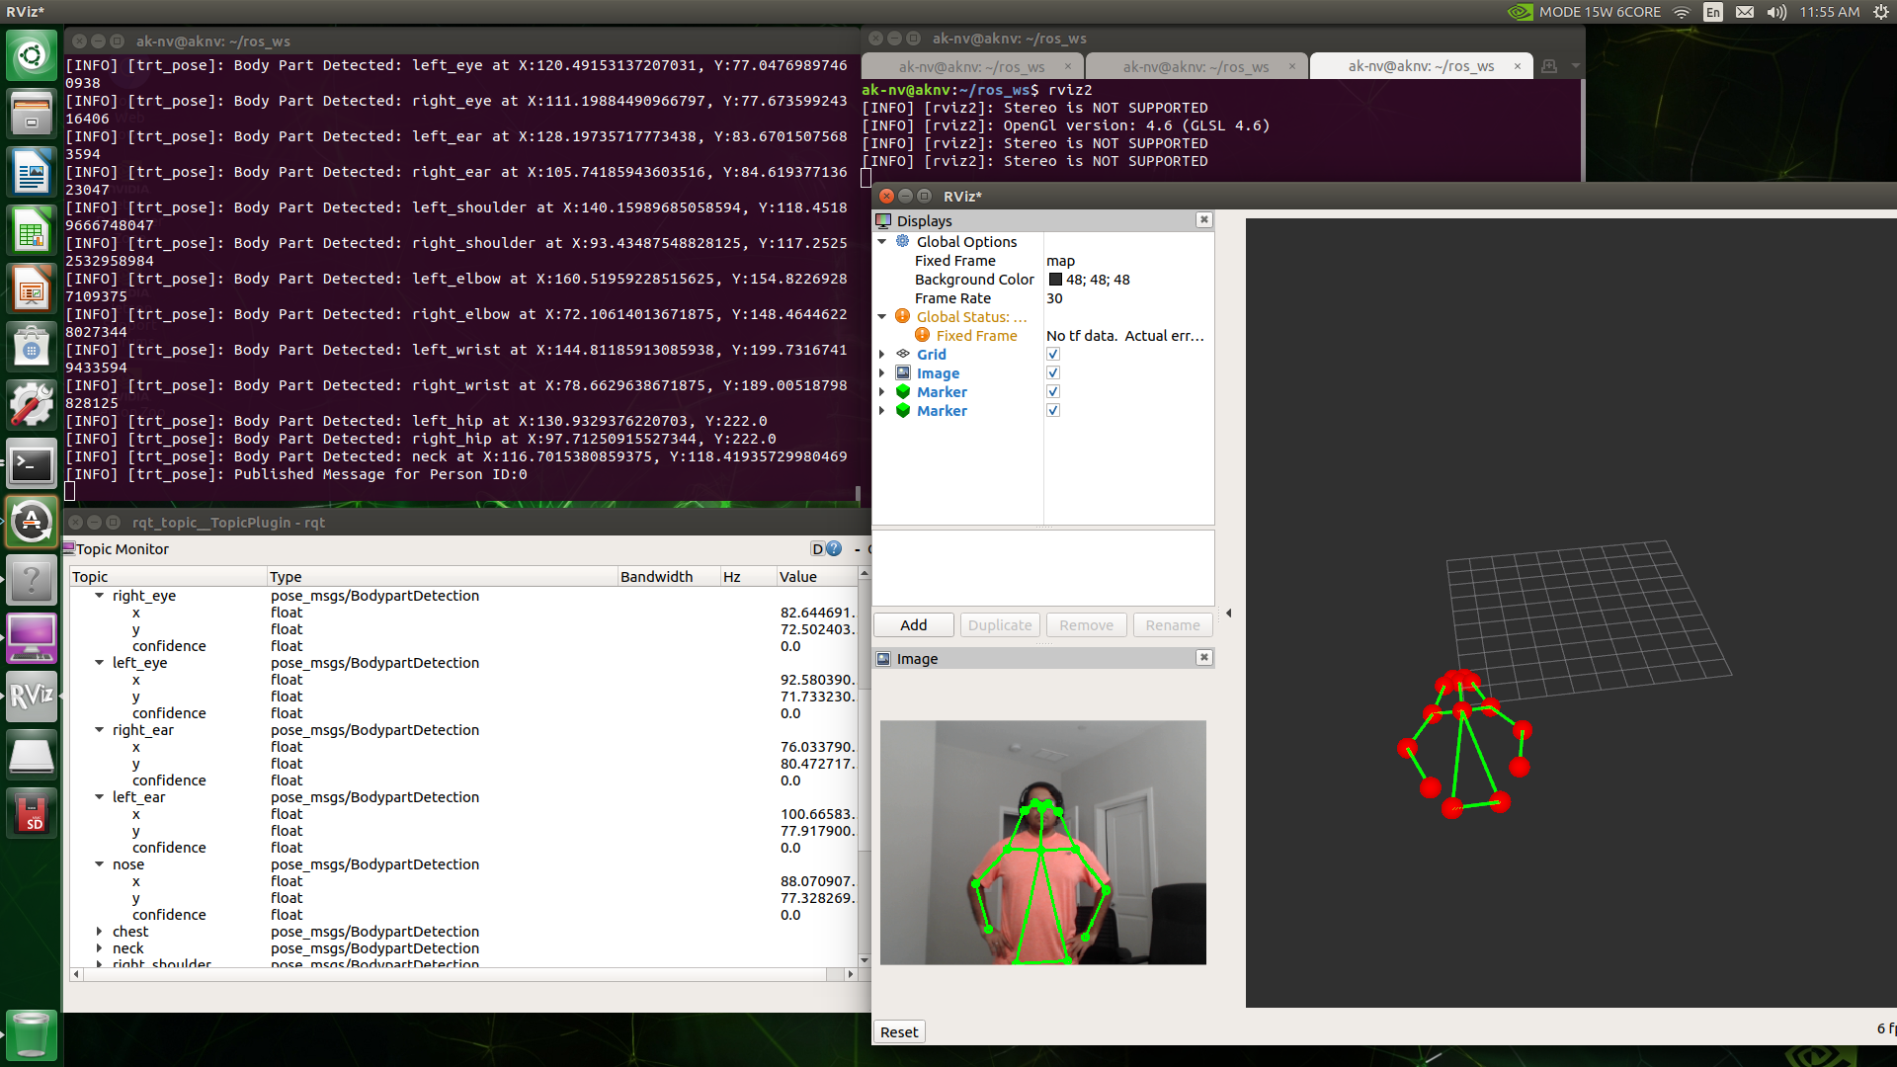Open the Terminal launcher in the dock
Screen dimensions: 1897x1067
click(x=32, y=463)
